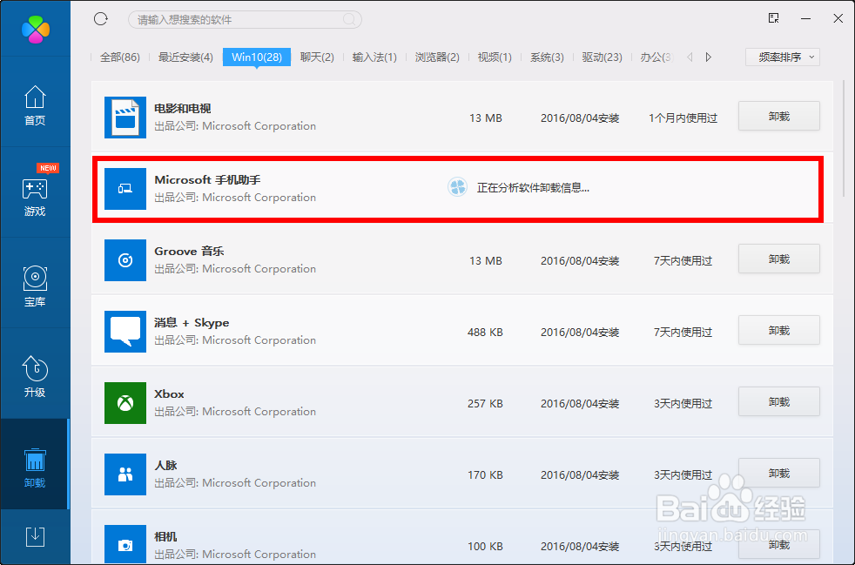The height and width of the screenshot is (565, 855).
Task: Click the 消息 + Skype app icon
Action: pyautogui.click(x=125, y=332)
